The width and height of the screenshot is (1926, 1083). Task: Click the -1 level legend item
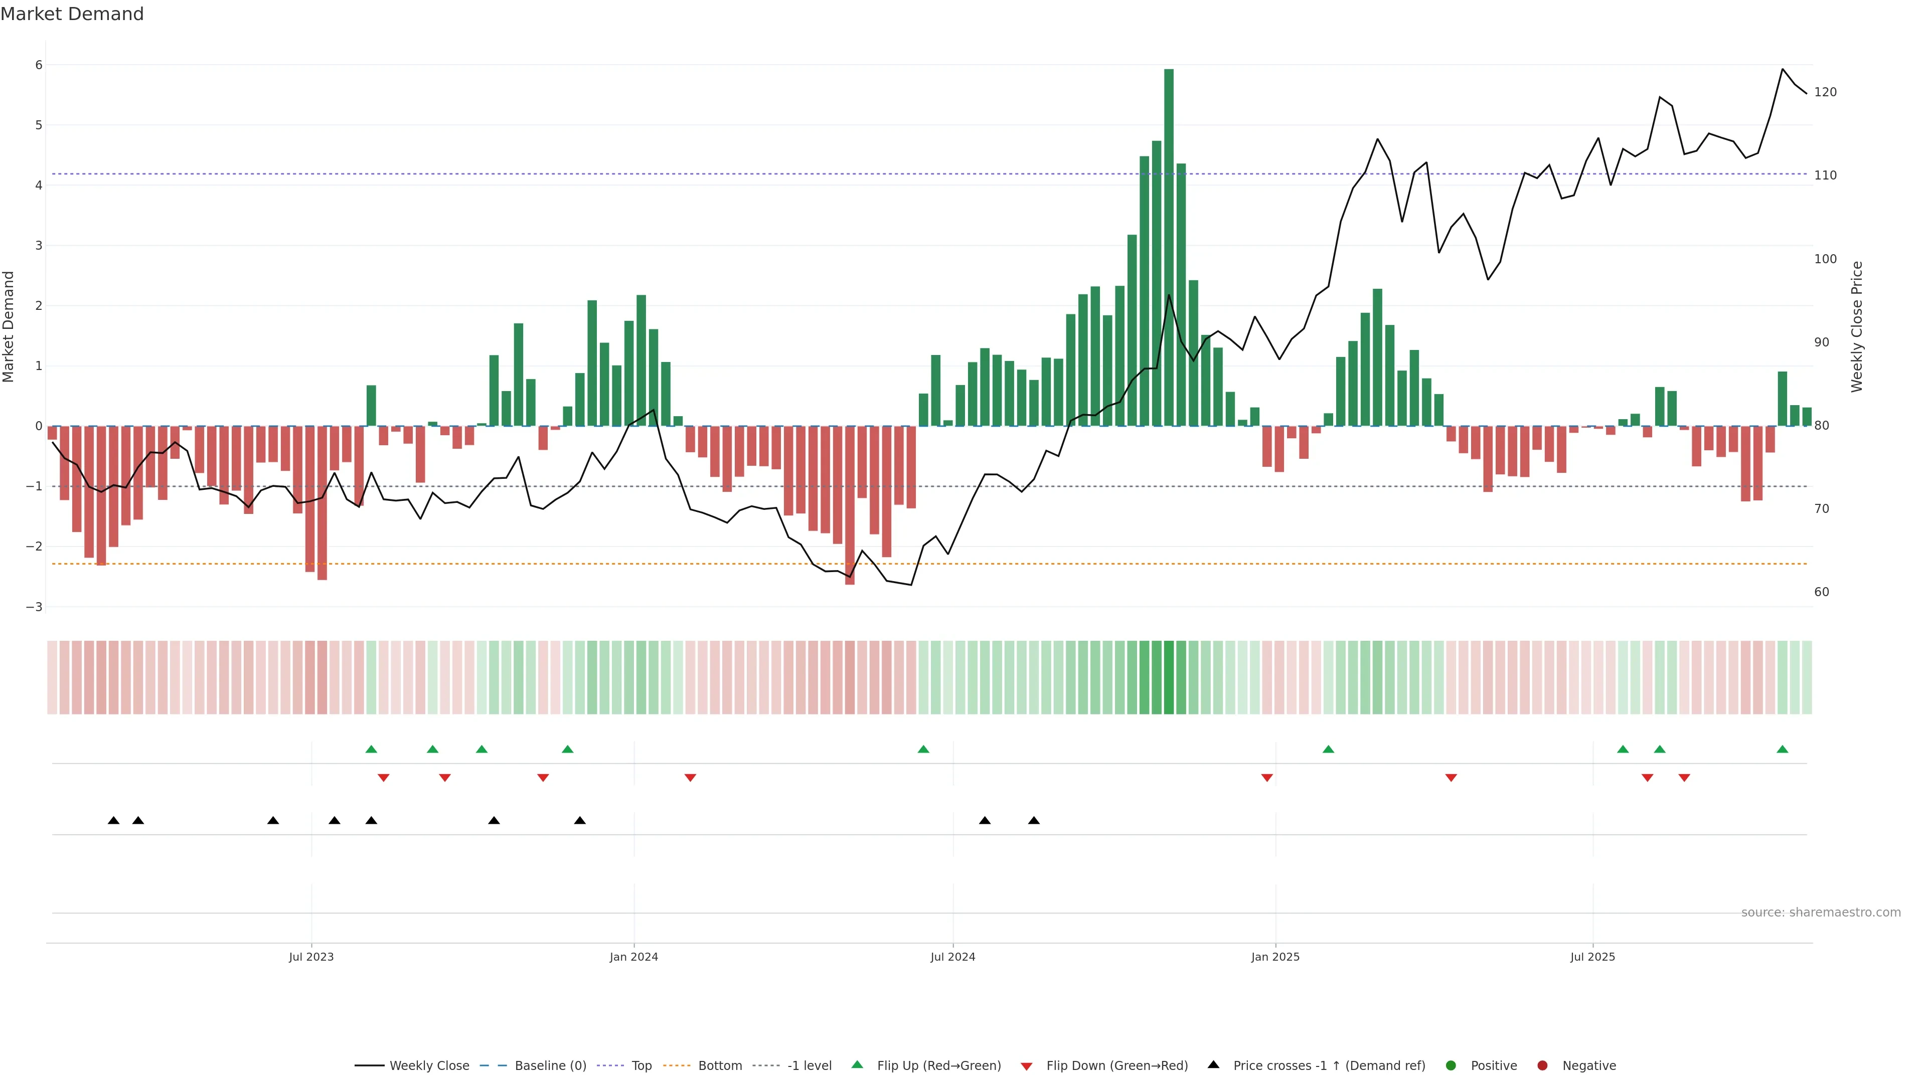[x=809, y=1066]
